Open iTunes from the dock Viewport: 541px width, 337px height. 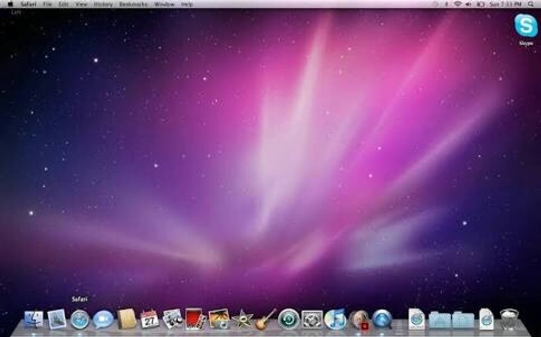pyautogui.click(x=335, y=319)
